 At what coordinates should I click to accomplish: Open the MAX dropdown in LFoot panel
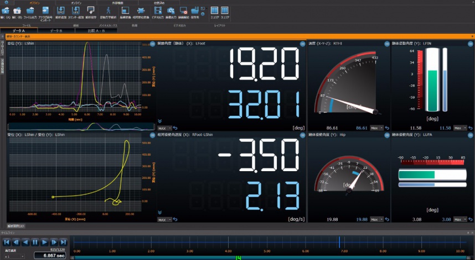(x=164, y=128)
